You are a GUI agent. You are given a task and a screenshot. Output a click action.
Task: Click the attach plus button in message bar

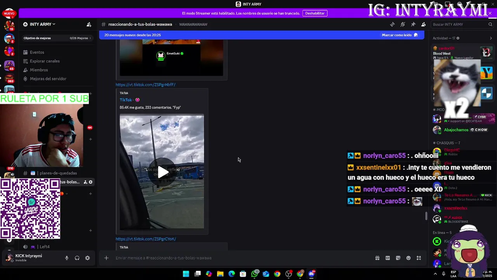[106, 258]
